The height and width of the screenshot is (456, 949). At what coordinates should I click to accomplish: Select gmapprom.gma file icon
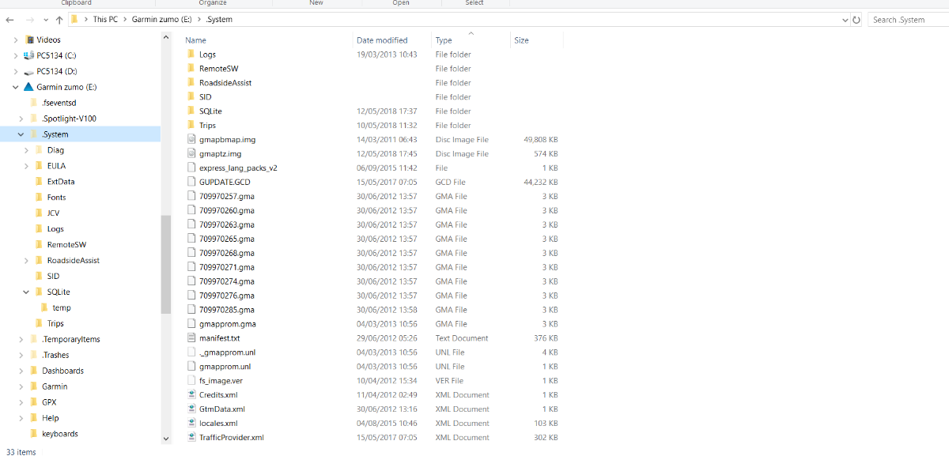191,324
